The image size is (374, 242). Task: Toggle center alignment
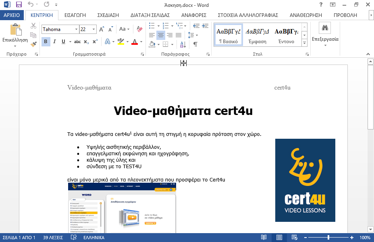click(161, 35)
